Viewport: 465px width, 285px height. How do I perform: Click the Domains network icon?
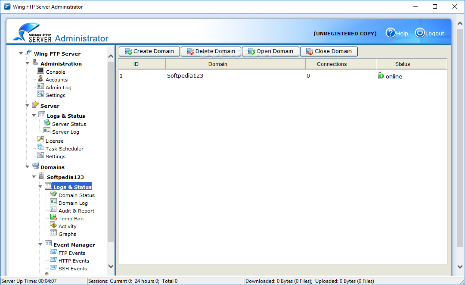tap(35, 166)
